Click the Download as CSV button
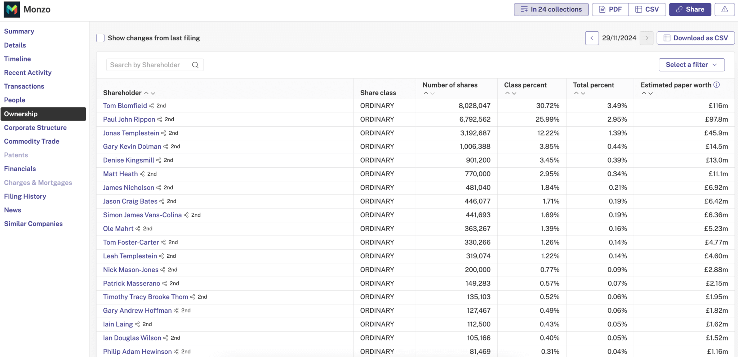Screen dimensions: 738x357 click(x=696, y=38)
